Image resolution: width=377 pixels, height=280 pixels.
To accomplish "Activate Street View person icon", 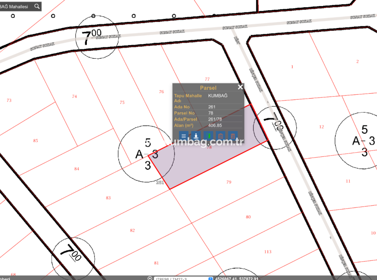I will point(196,136).
